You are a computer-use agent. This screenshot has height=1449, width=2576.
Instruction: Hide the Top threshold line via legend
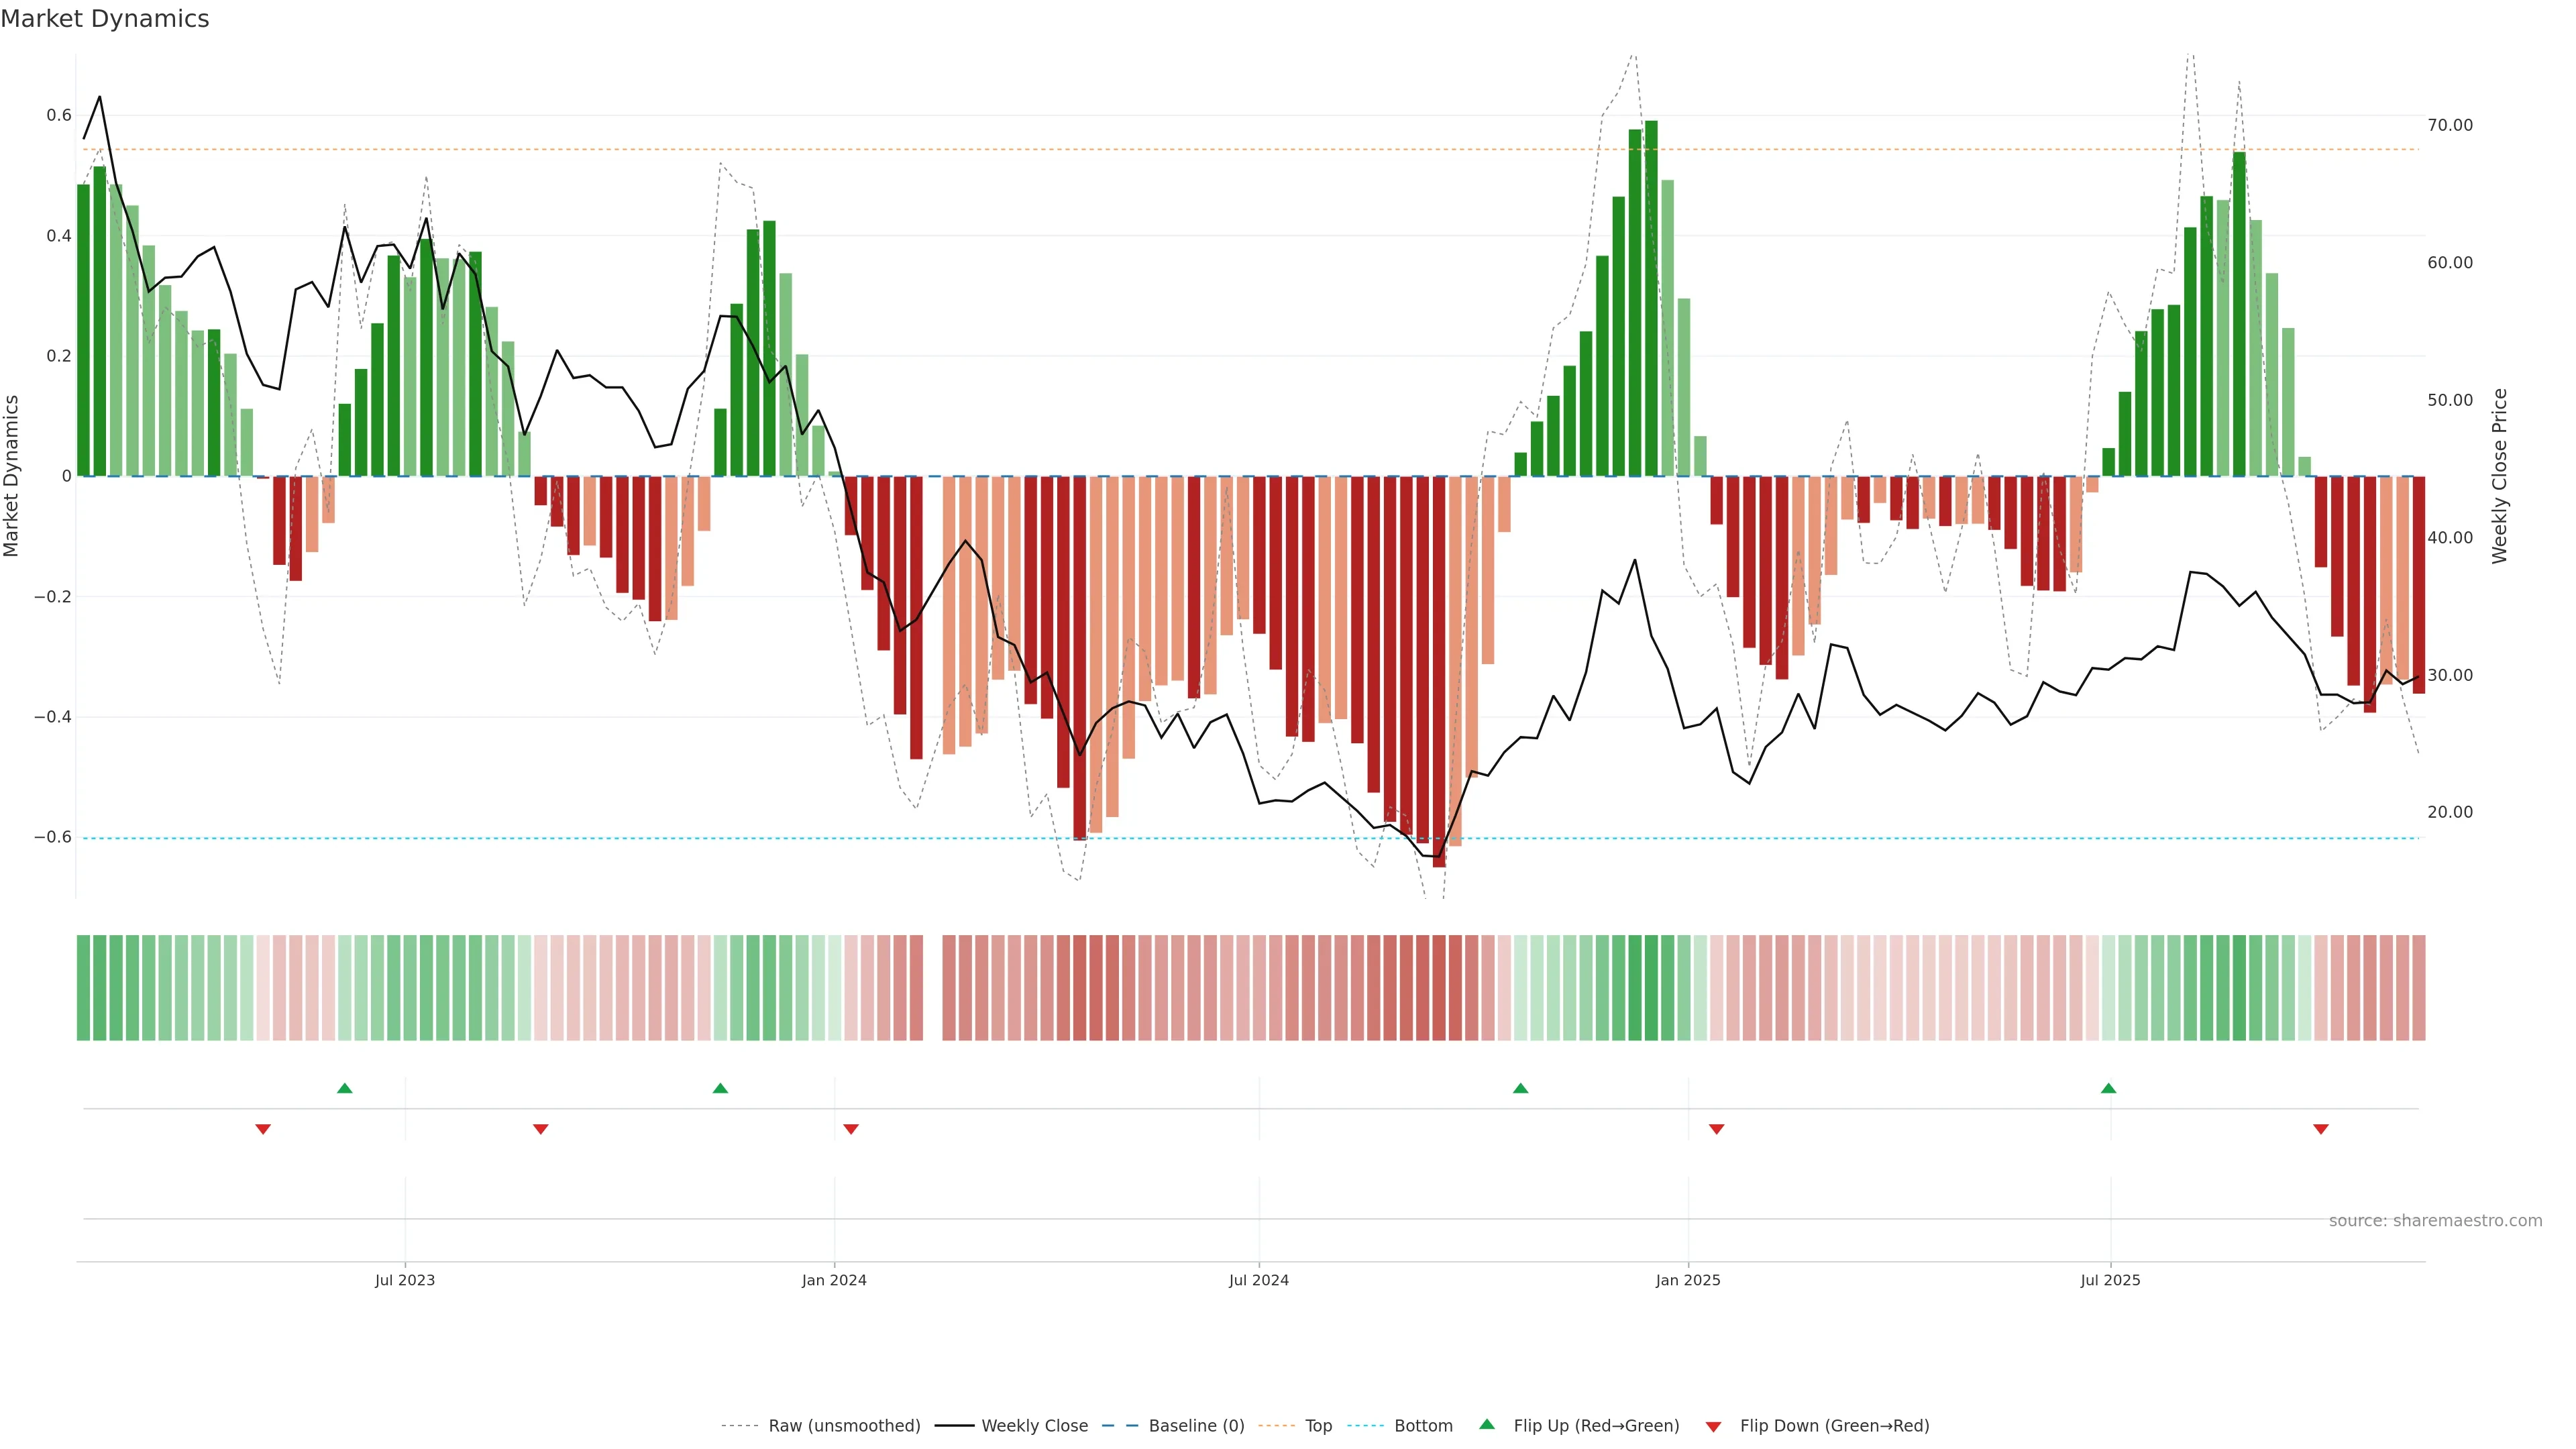coord(1318,1426)
